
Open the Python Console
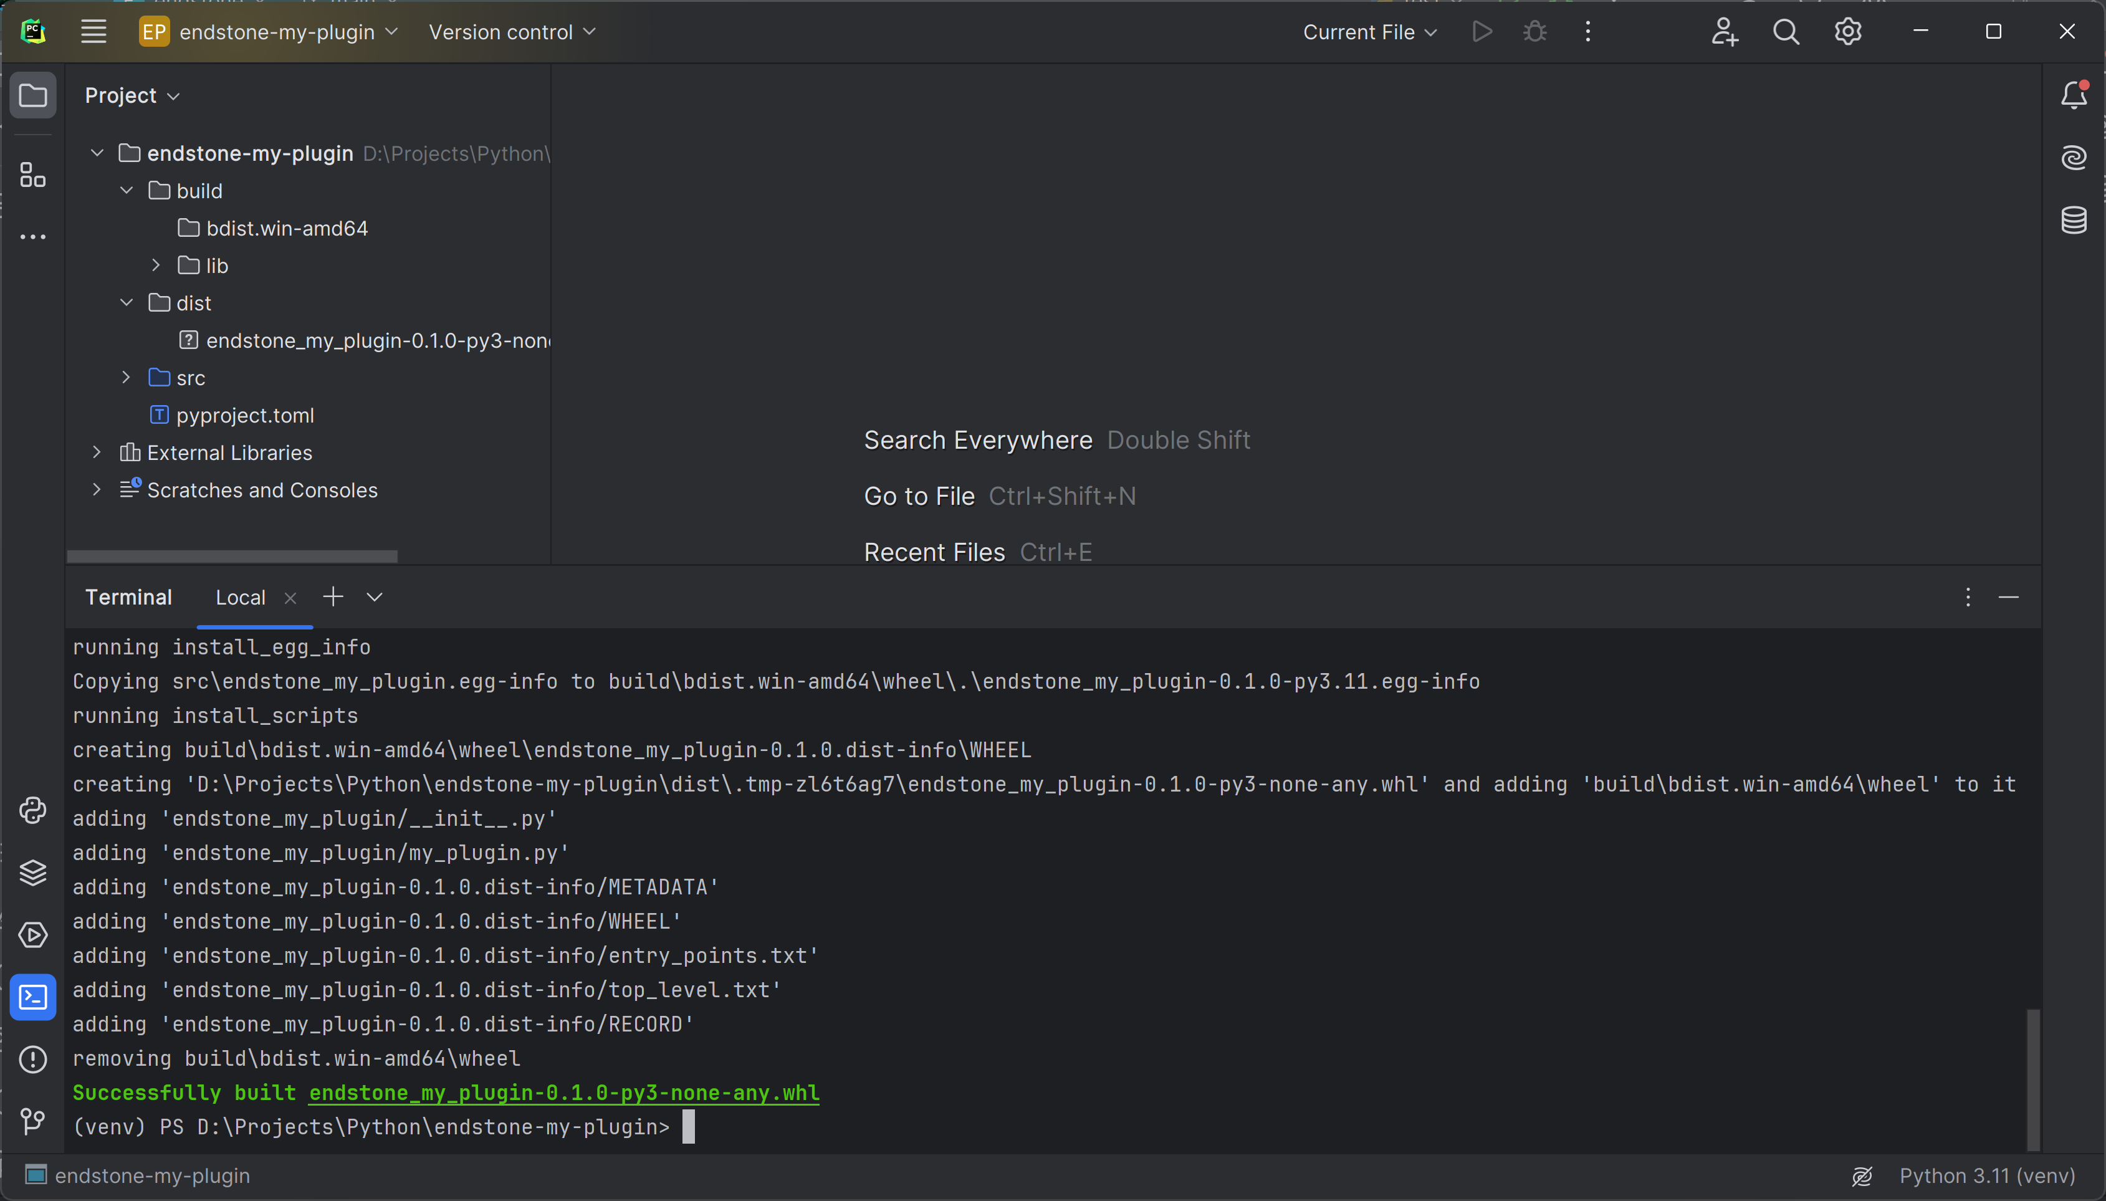33,811
